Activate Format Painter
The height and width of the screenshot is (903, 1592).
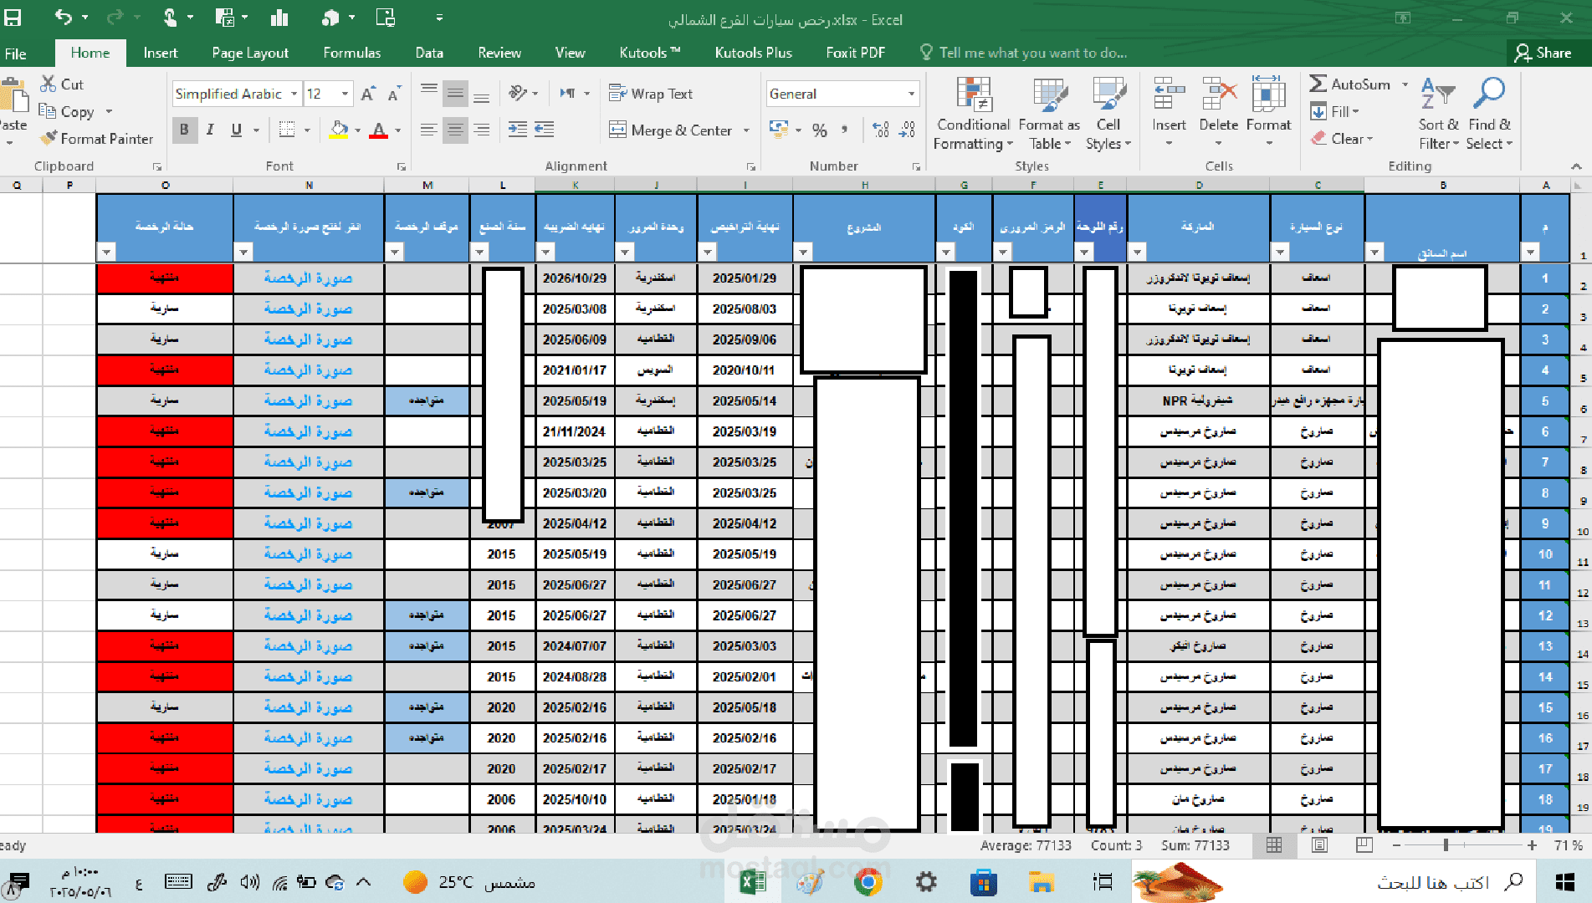pyautogui.click(x=97, y=139)
